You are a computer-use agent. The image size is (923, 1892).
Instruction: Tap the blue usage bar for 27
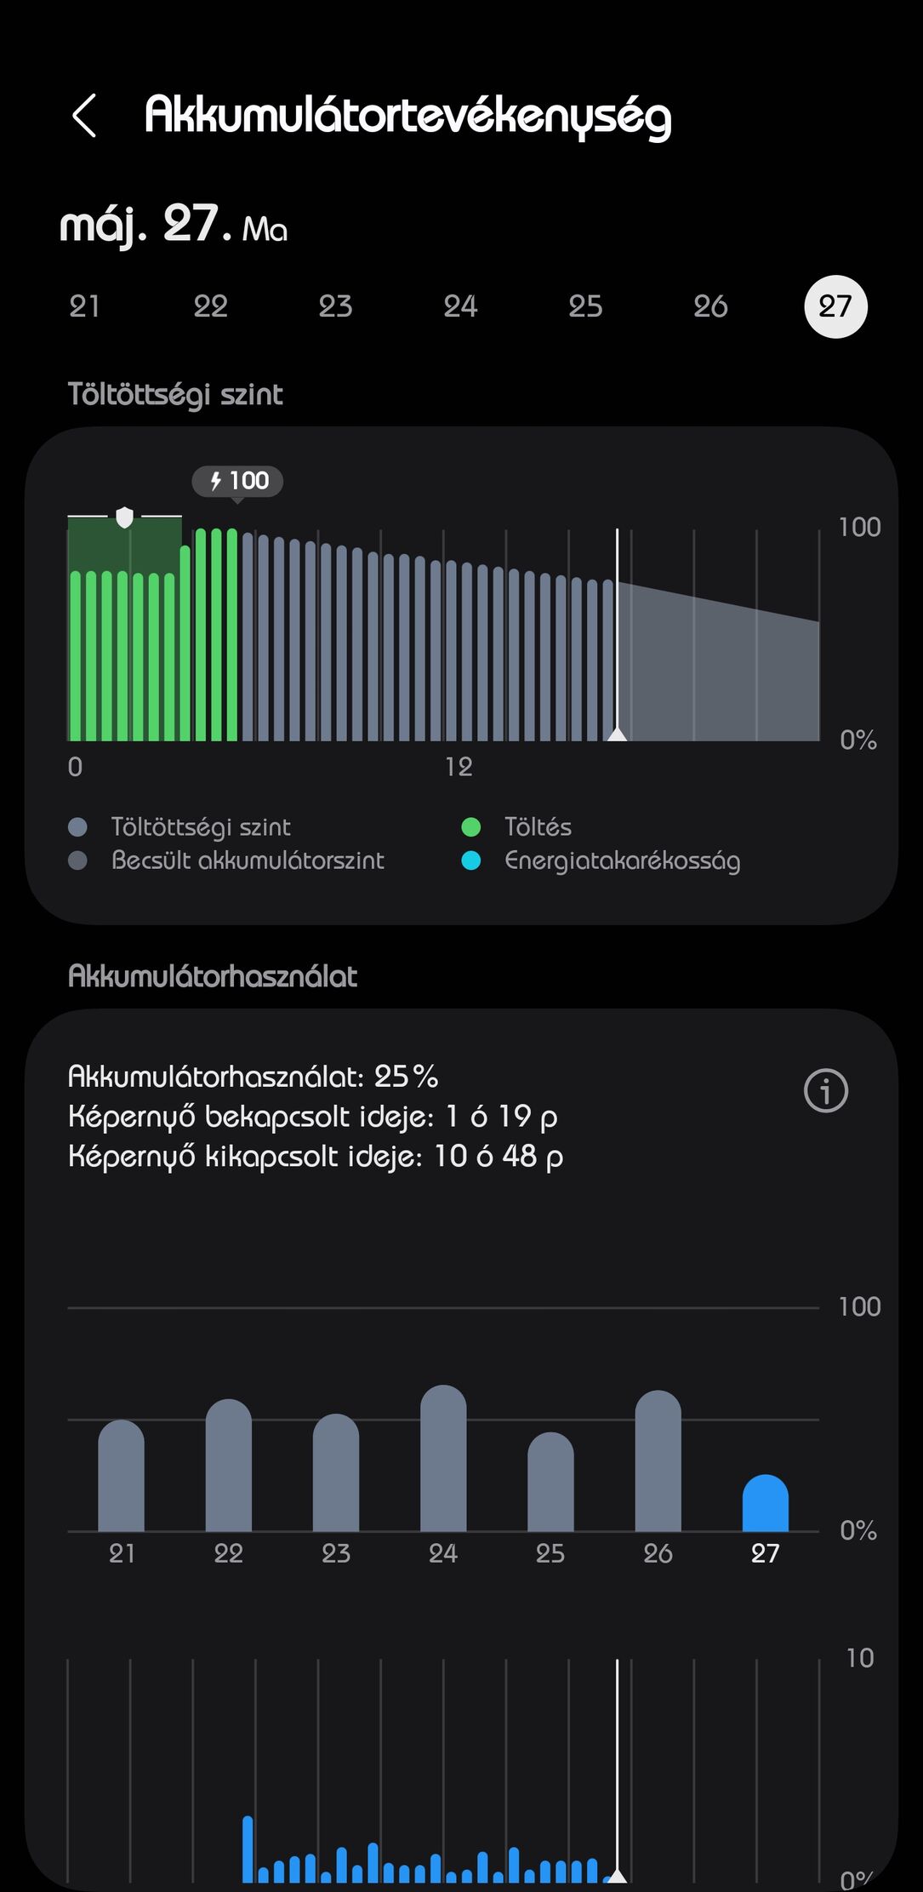point(766,1503)
